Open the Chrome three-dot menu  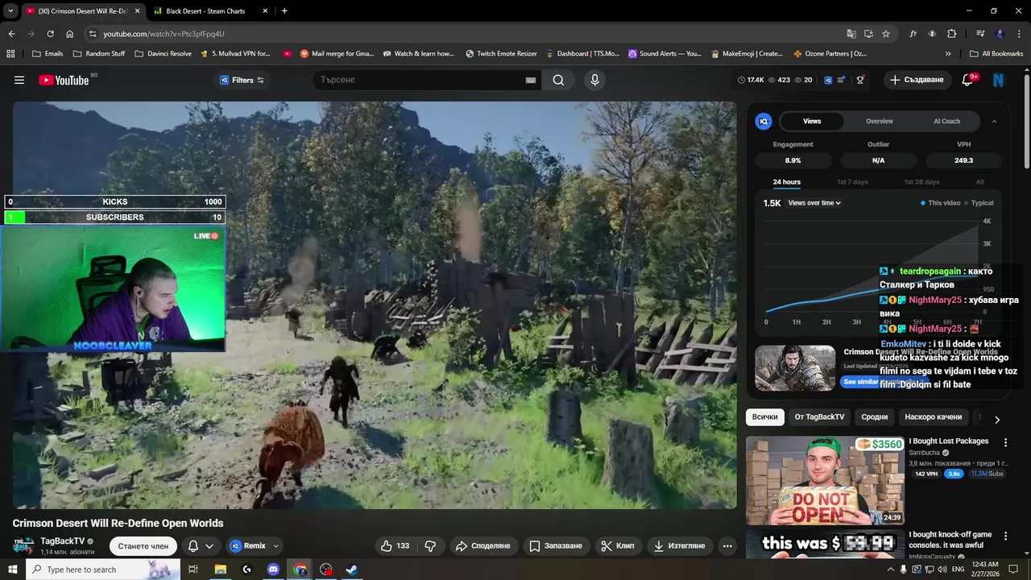pos(1017,34)
